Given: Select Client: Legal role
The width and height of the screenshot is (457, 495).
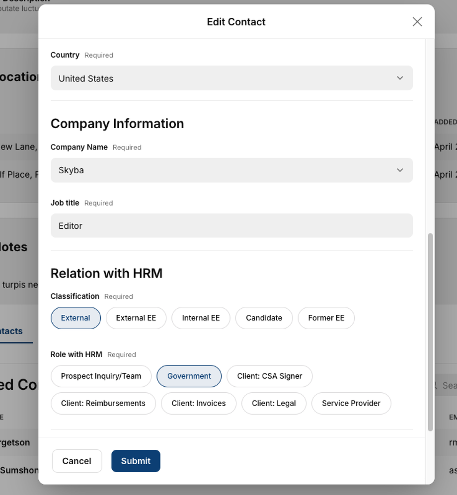Looking at the screenshot, I should (x=274, y=404).
